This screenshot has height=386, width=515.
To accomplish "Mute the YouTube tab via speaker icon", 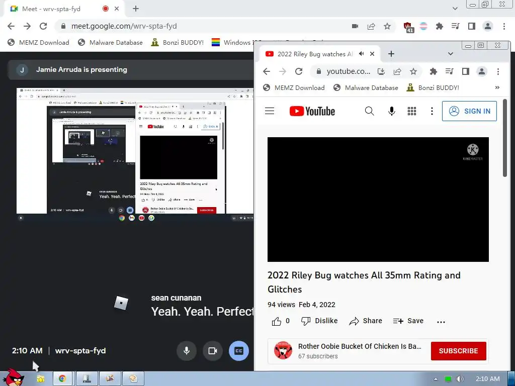I will (362, 54).
